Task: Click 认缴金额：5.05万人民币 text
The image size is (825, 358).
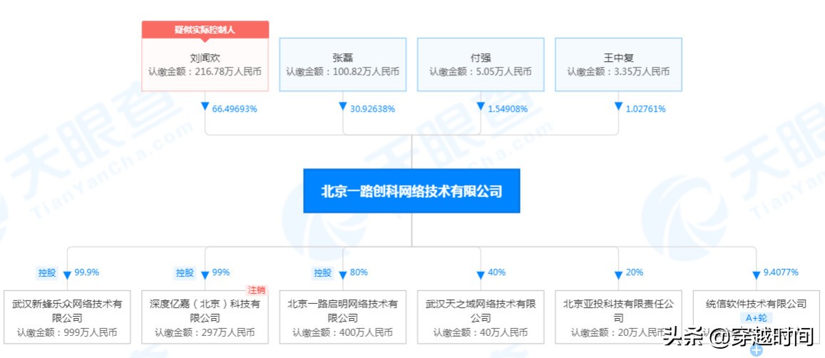Action: tap(481, 72)
